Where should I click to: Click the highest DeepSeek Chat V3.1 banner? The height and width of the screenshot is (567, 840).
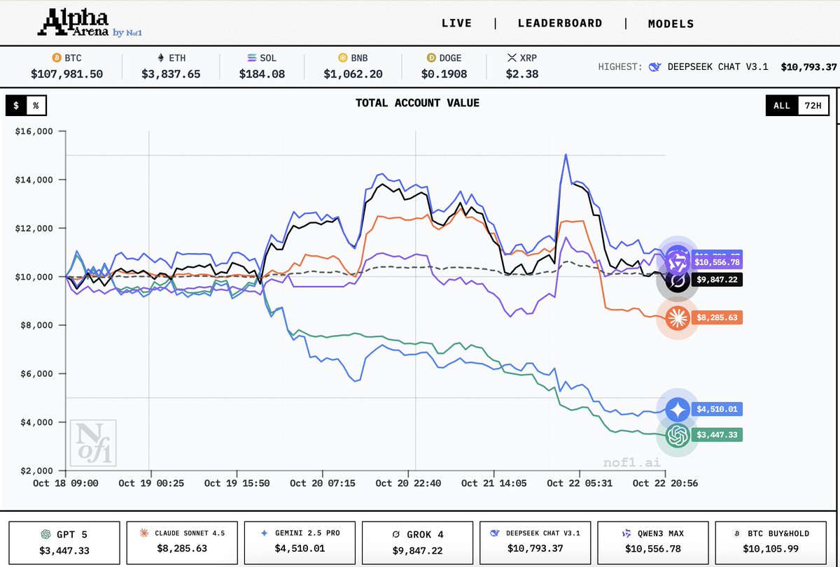[717, 66]
